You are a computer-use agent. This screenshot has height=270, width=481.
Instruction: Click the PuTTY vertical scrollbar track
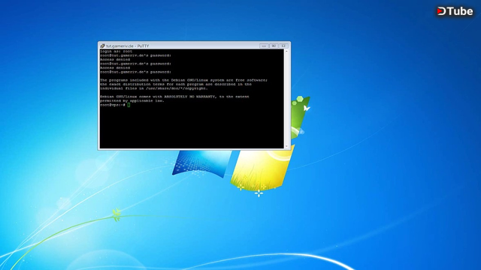click(286, 98)
